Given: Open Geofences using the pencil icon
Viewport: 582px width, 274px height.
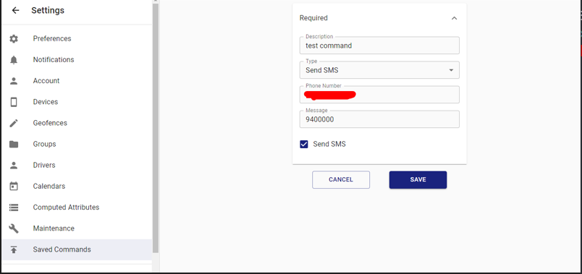Looking at the screenshot, I should [x=14, y=123].
